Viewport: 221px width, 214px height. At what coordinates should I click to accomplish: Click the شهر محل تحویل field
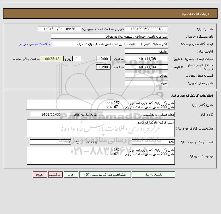pos(146,83)
